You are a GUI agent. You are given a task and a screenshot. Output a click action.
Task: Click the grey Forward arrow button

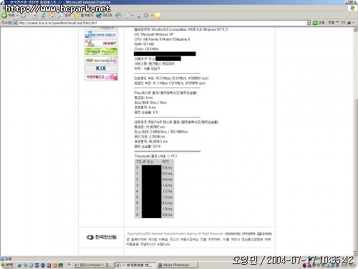tap(23, 16)
